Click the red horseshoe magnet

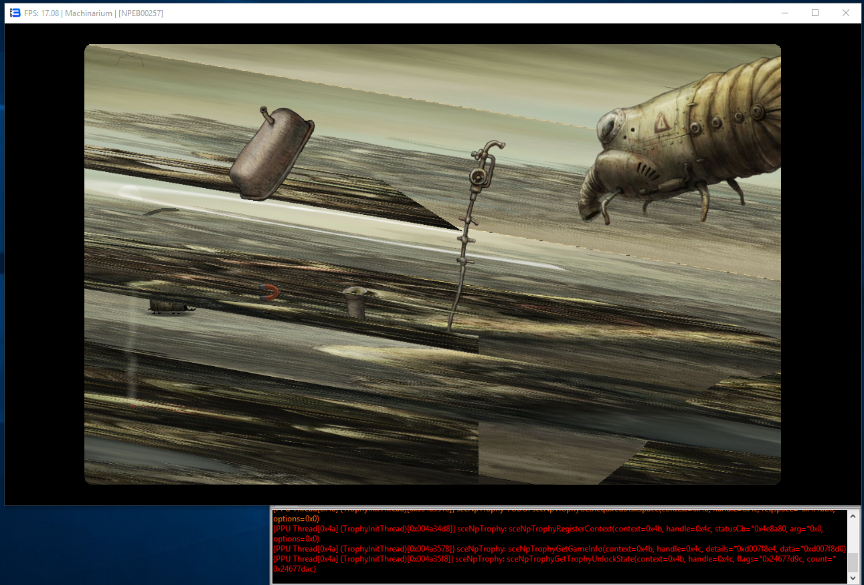(x=269, y=291)
